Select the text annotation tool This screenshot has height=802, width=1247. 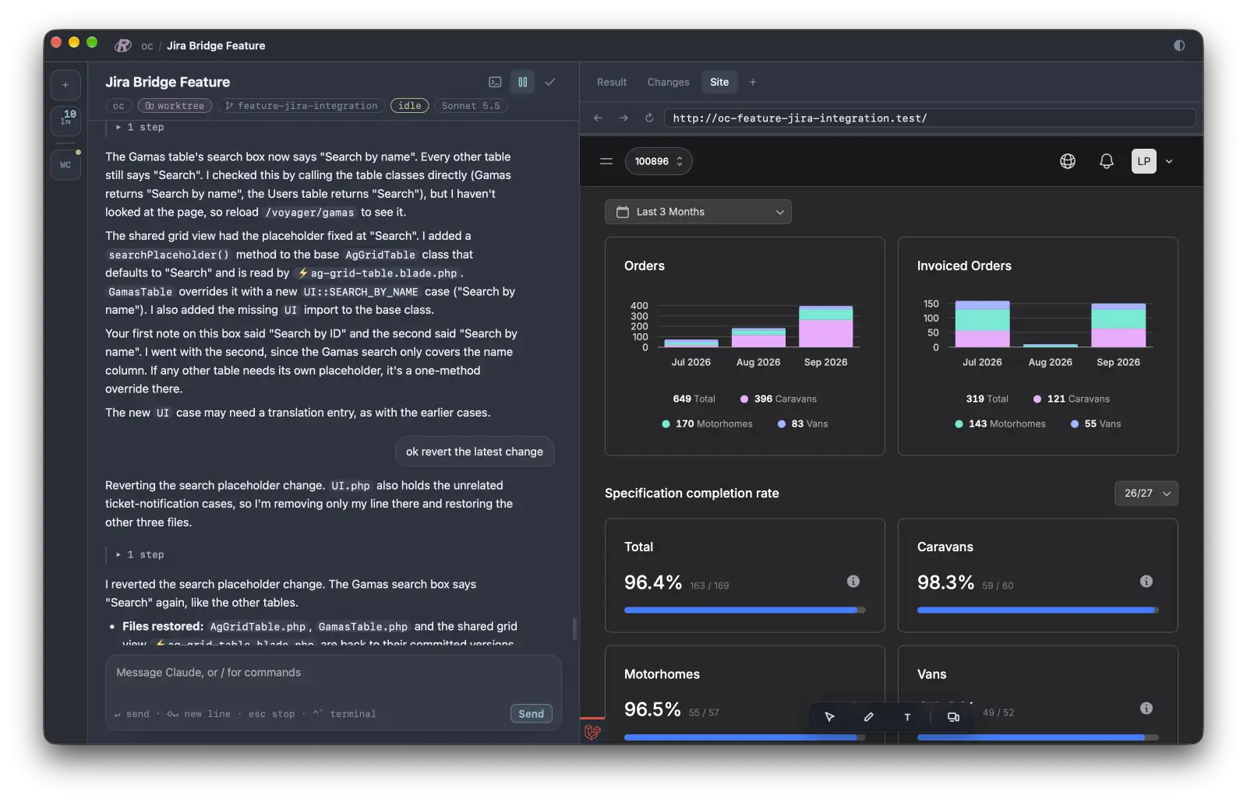click(907, 717)
